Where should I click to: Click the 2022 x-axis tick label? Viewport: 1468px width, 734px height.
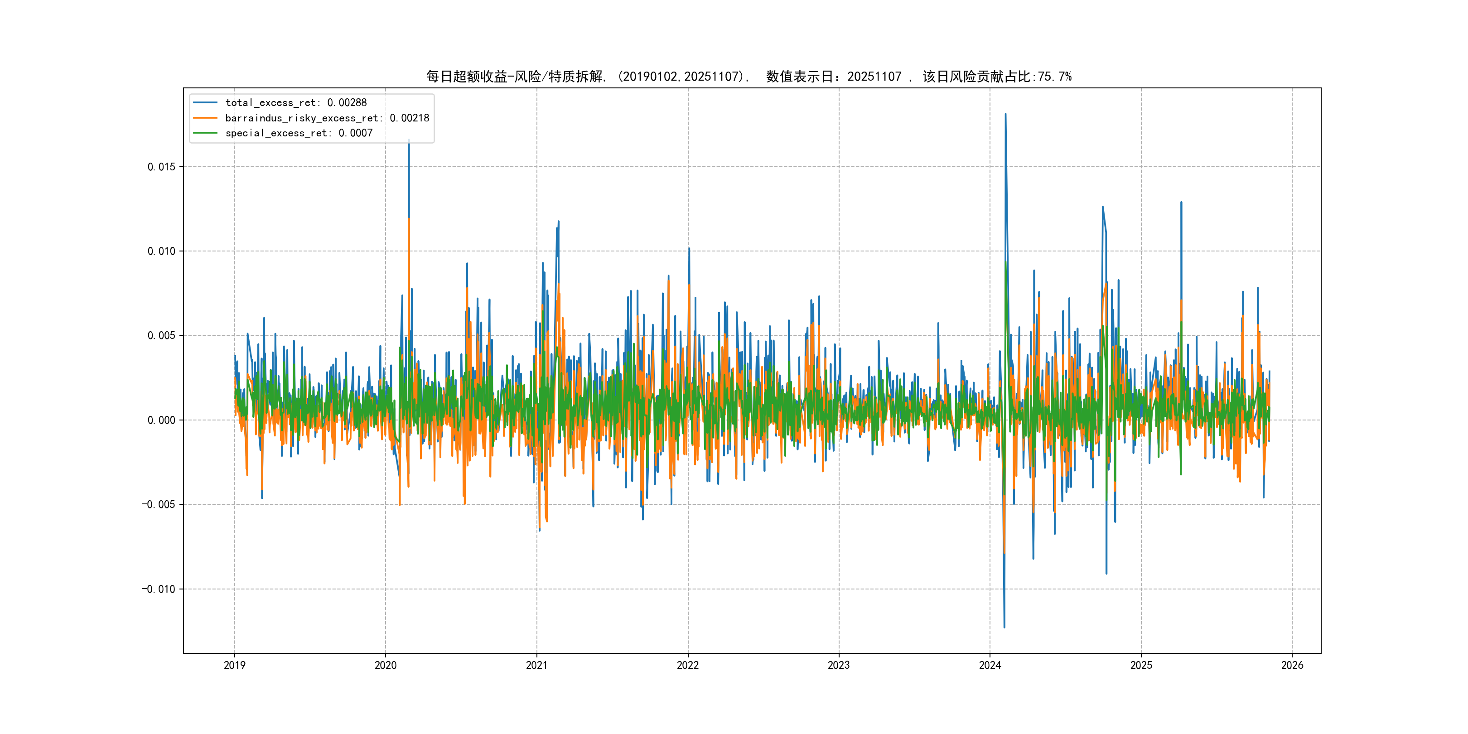pos(687,665)
